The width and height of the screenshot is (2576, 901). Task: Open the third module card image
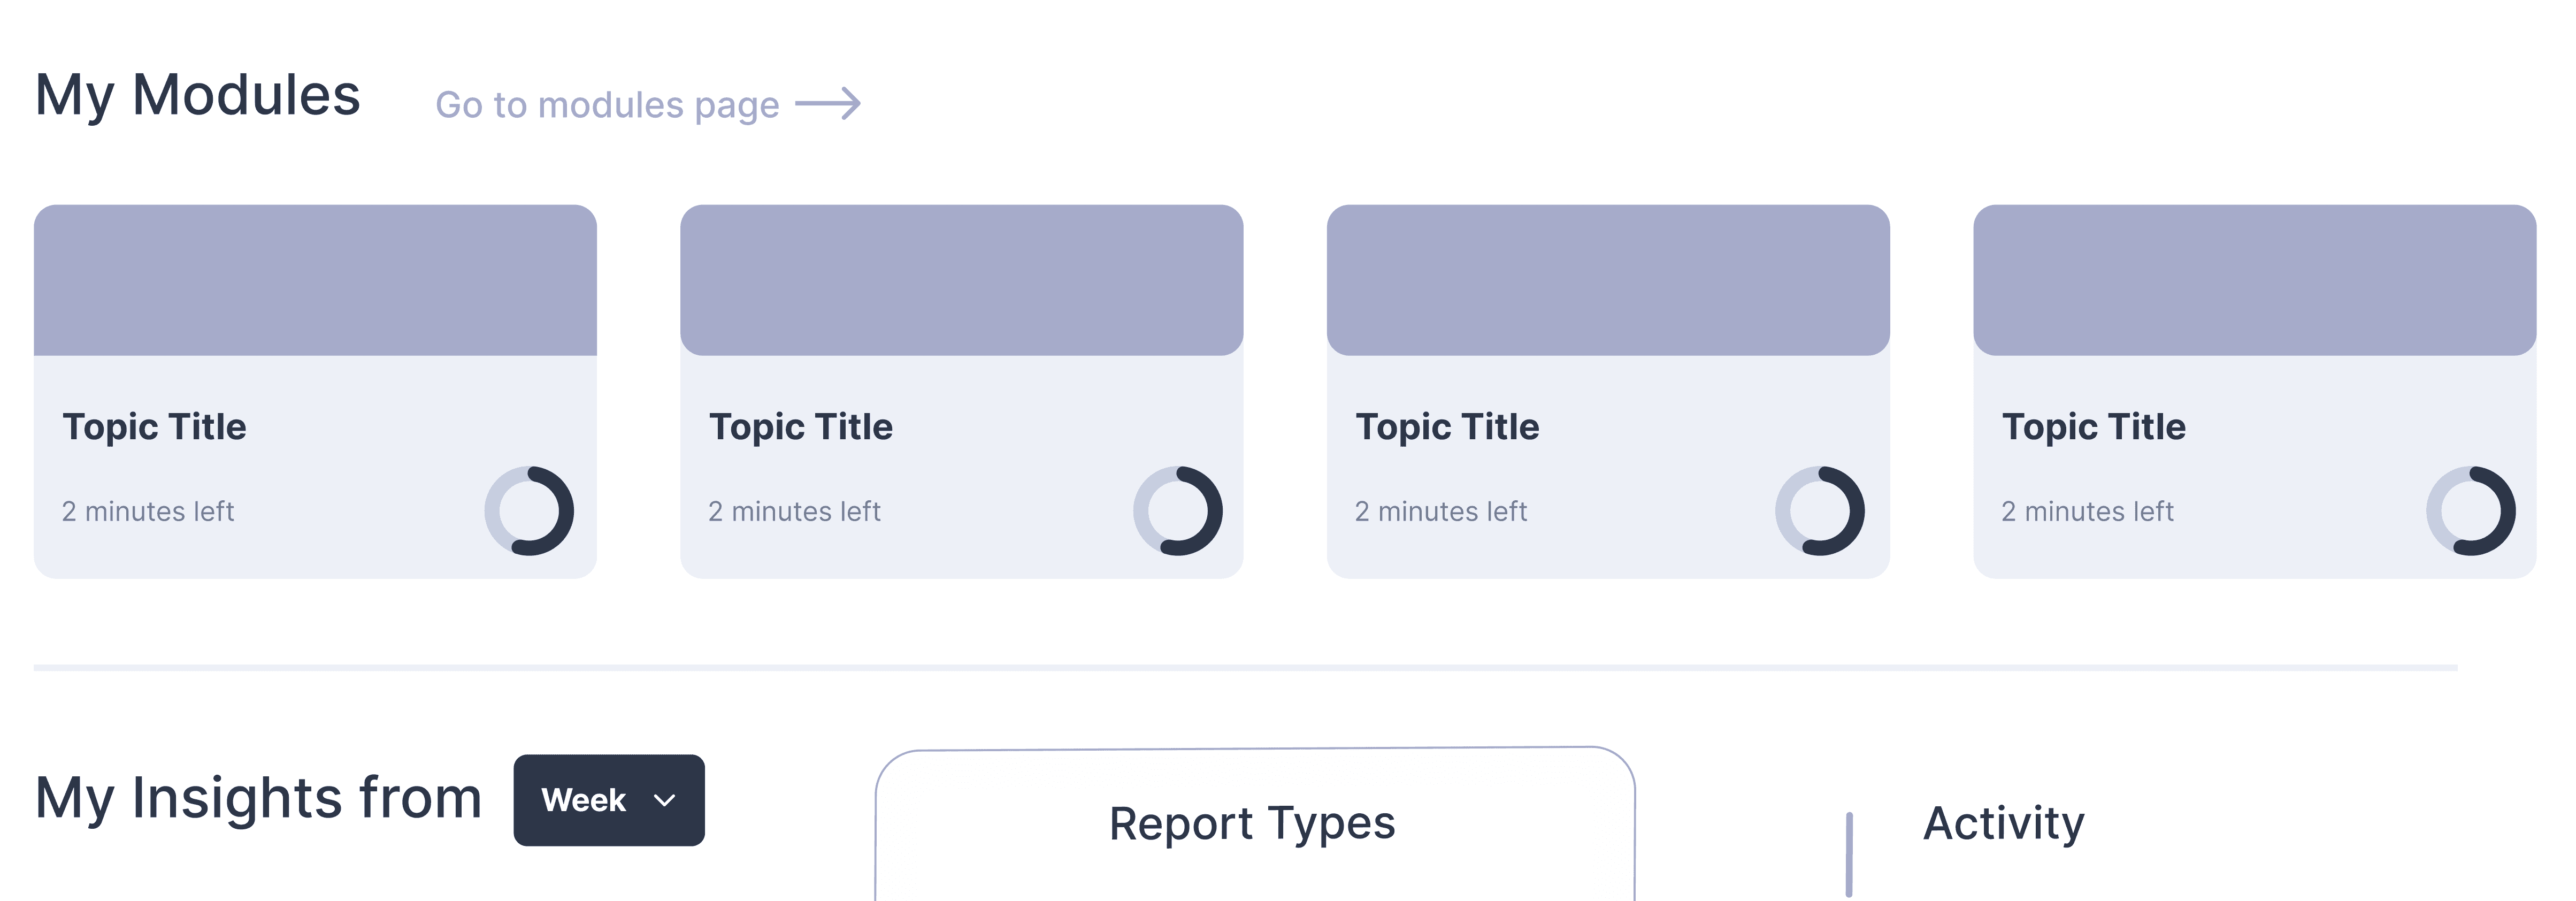pyautogui.click(x=1608, y=280)
